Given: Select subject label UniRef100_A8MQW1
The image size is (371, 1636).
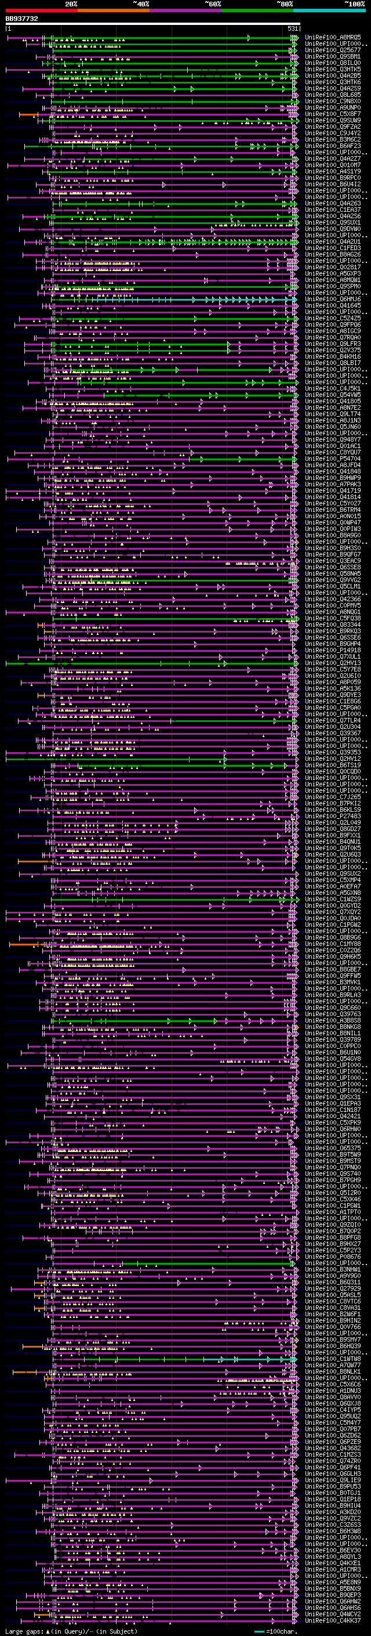Looking at the screenshot, I should pyautogui.click(x=333, y=280).
